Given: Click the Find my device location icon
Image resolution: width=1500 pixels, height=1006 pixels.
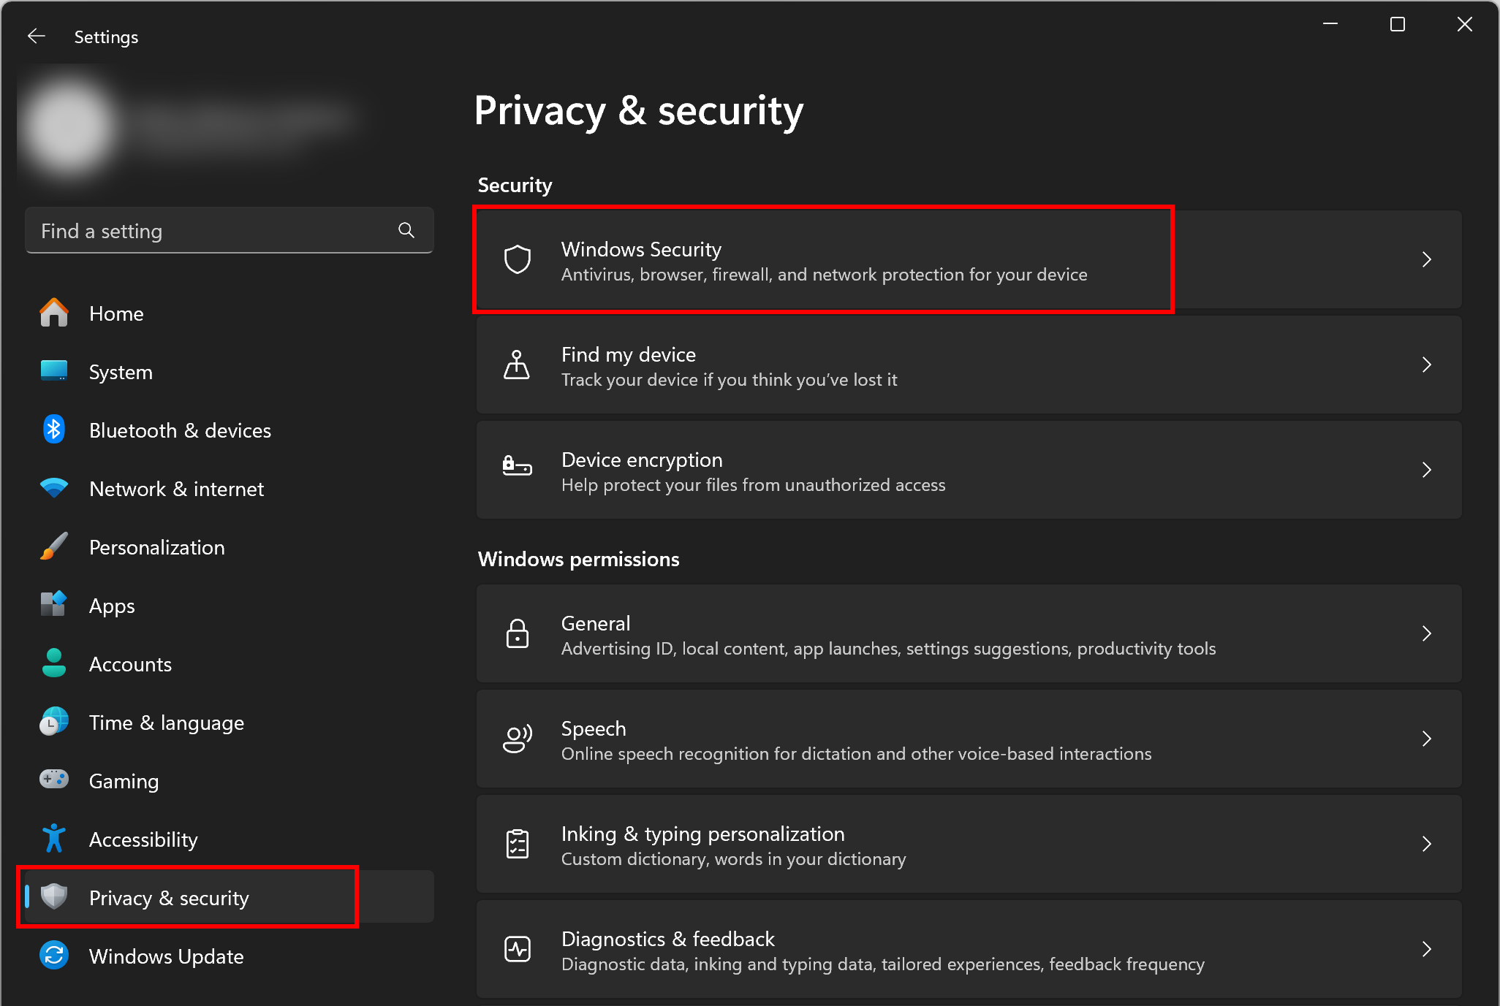Looking at the screenshot, I should 517,365.
